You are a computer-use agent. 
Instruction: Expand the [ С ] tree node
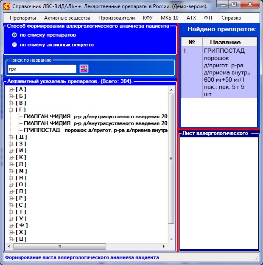11,205
